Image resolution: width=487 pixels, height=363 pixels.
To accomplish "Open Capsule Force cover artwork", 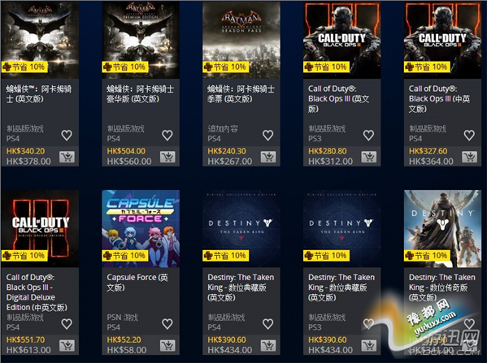I will pyautogui.click(x=141, y=229).
